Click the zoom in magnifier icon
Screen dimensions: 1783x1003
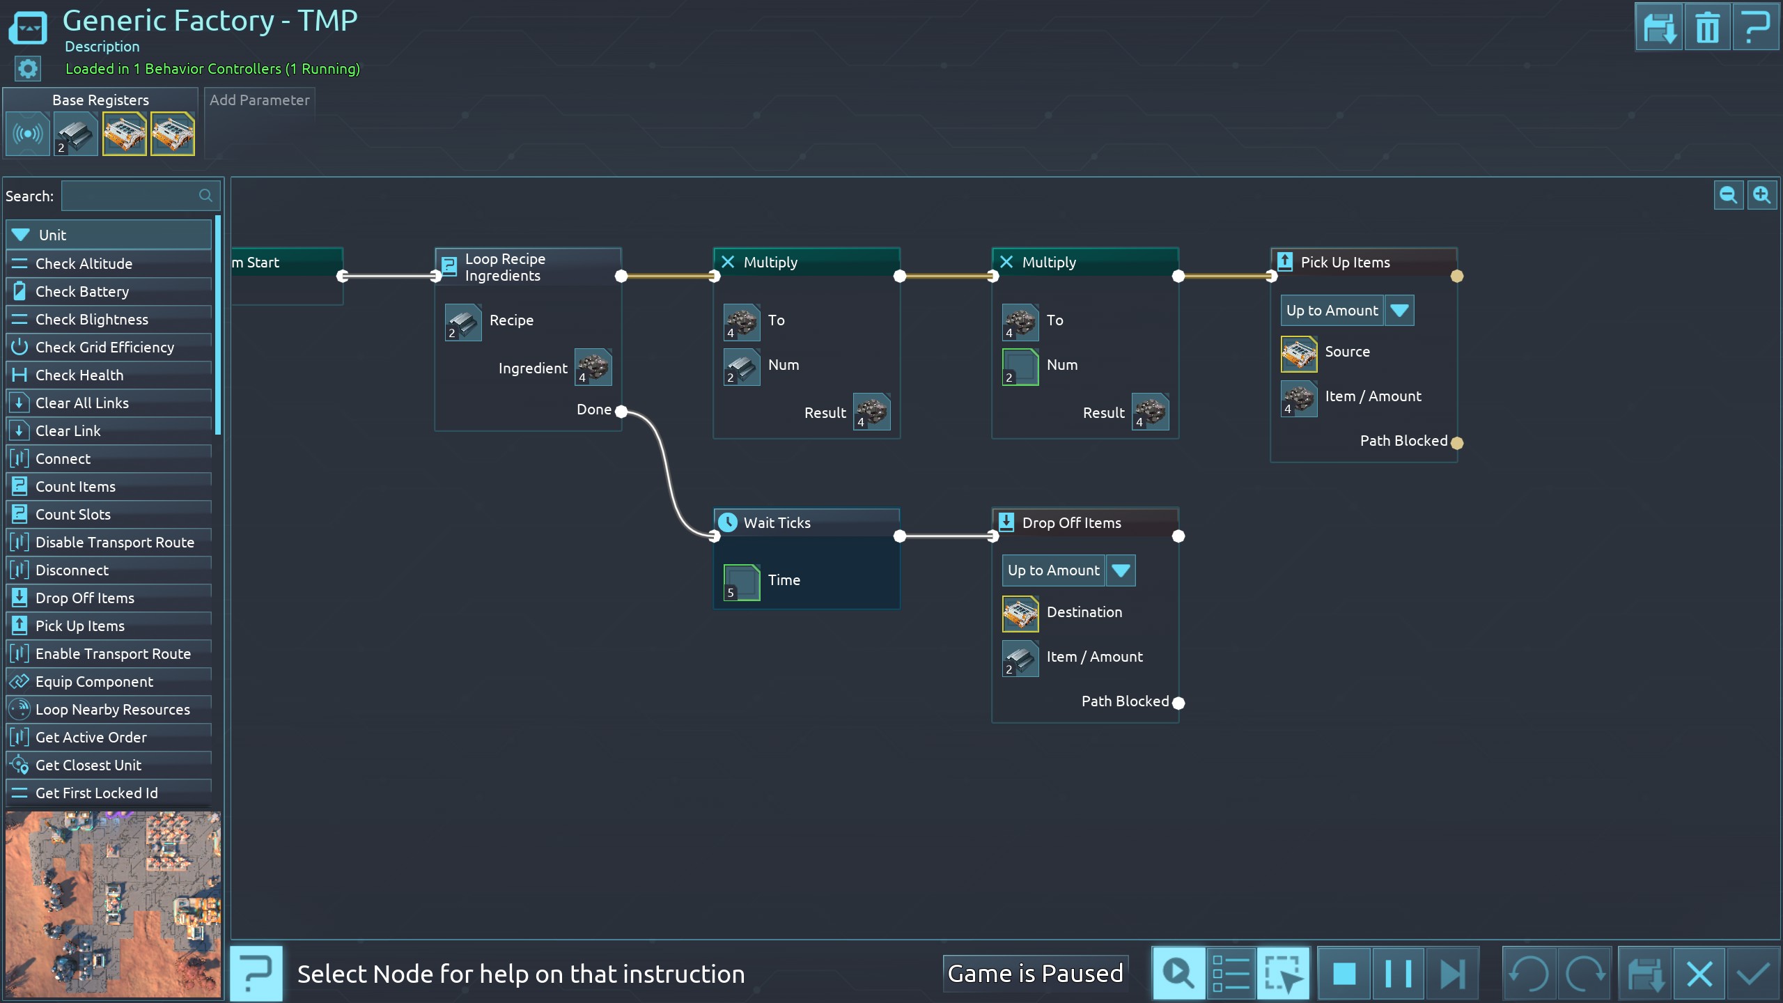click(1761, 195)
